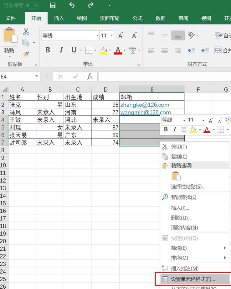Open the wangmin@126.com link
Screen dimensions: 231x289
click(x=146, y=112)
